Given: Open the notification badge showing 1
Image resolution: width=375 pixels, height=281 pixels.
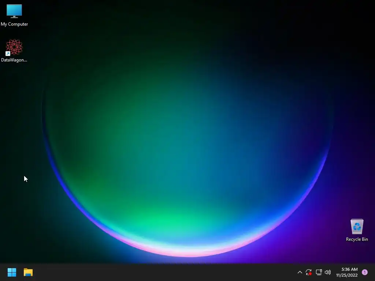Looking at the screenshot, I should point(364,272).
